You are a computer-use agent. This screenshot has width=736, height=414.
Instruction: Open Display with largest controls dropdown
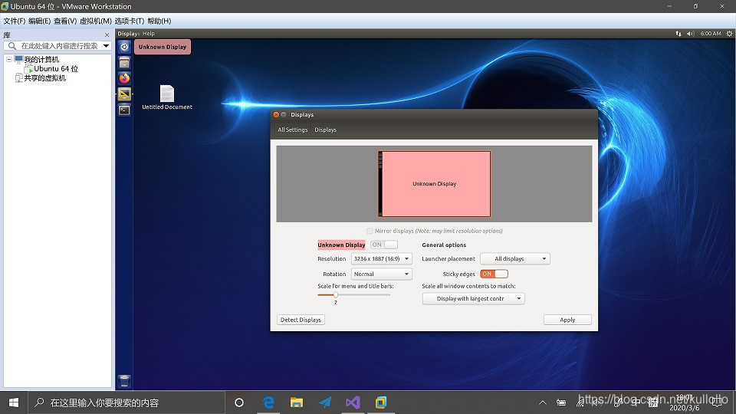[x=474, y=298]
